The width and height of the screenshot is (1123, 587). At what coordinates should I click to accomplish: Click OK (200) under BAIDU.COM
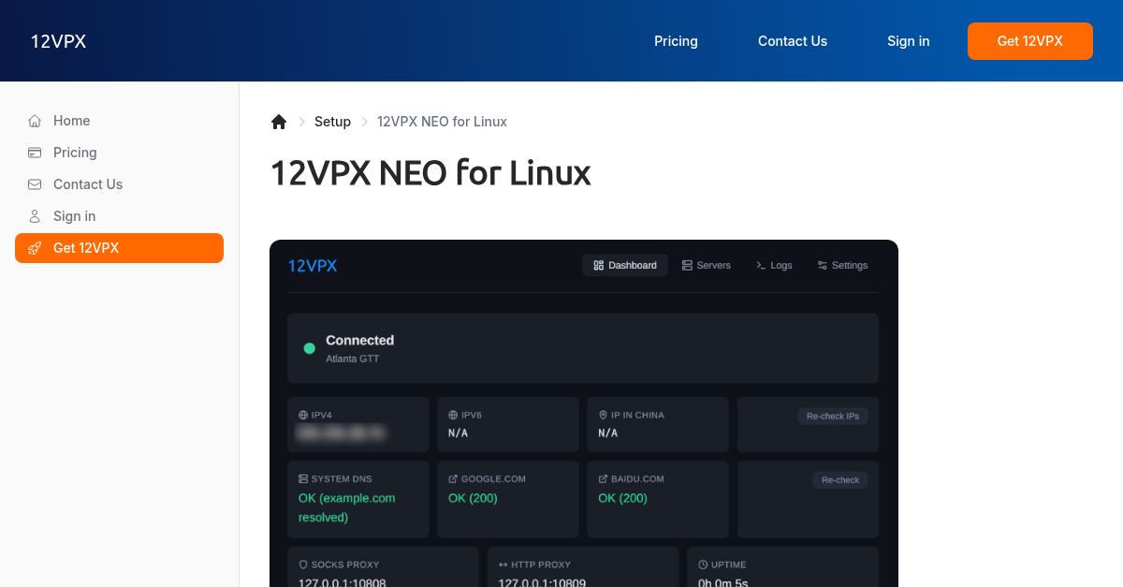click(622, 498)
